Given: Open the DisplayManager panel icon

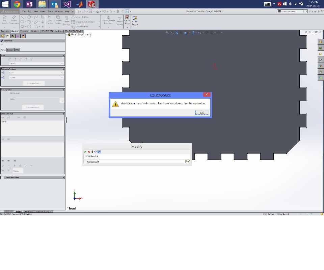Looking at the screenshot, I should tap(23, 36).
